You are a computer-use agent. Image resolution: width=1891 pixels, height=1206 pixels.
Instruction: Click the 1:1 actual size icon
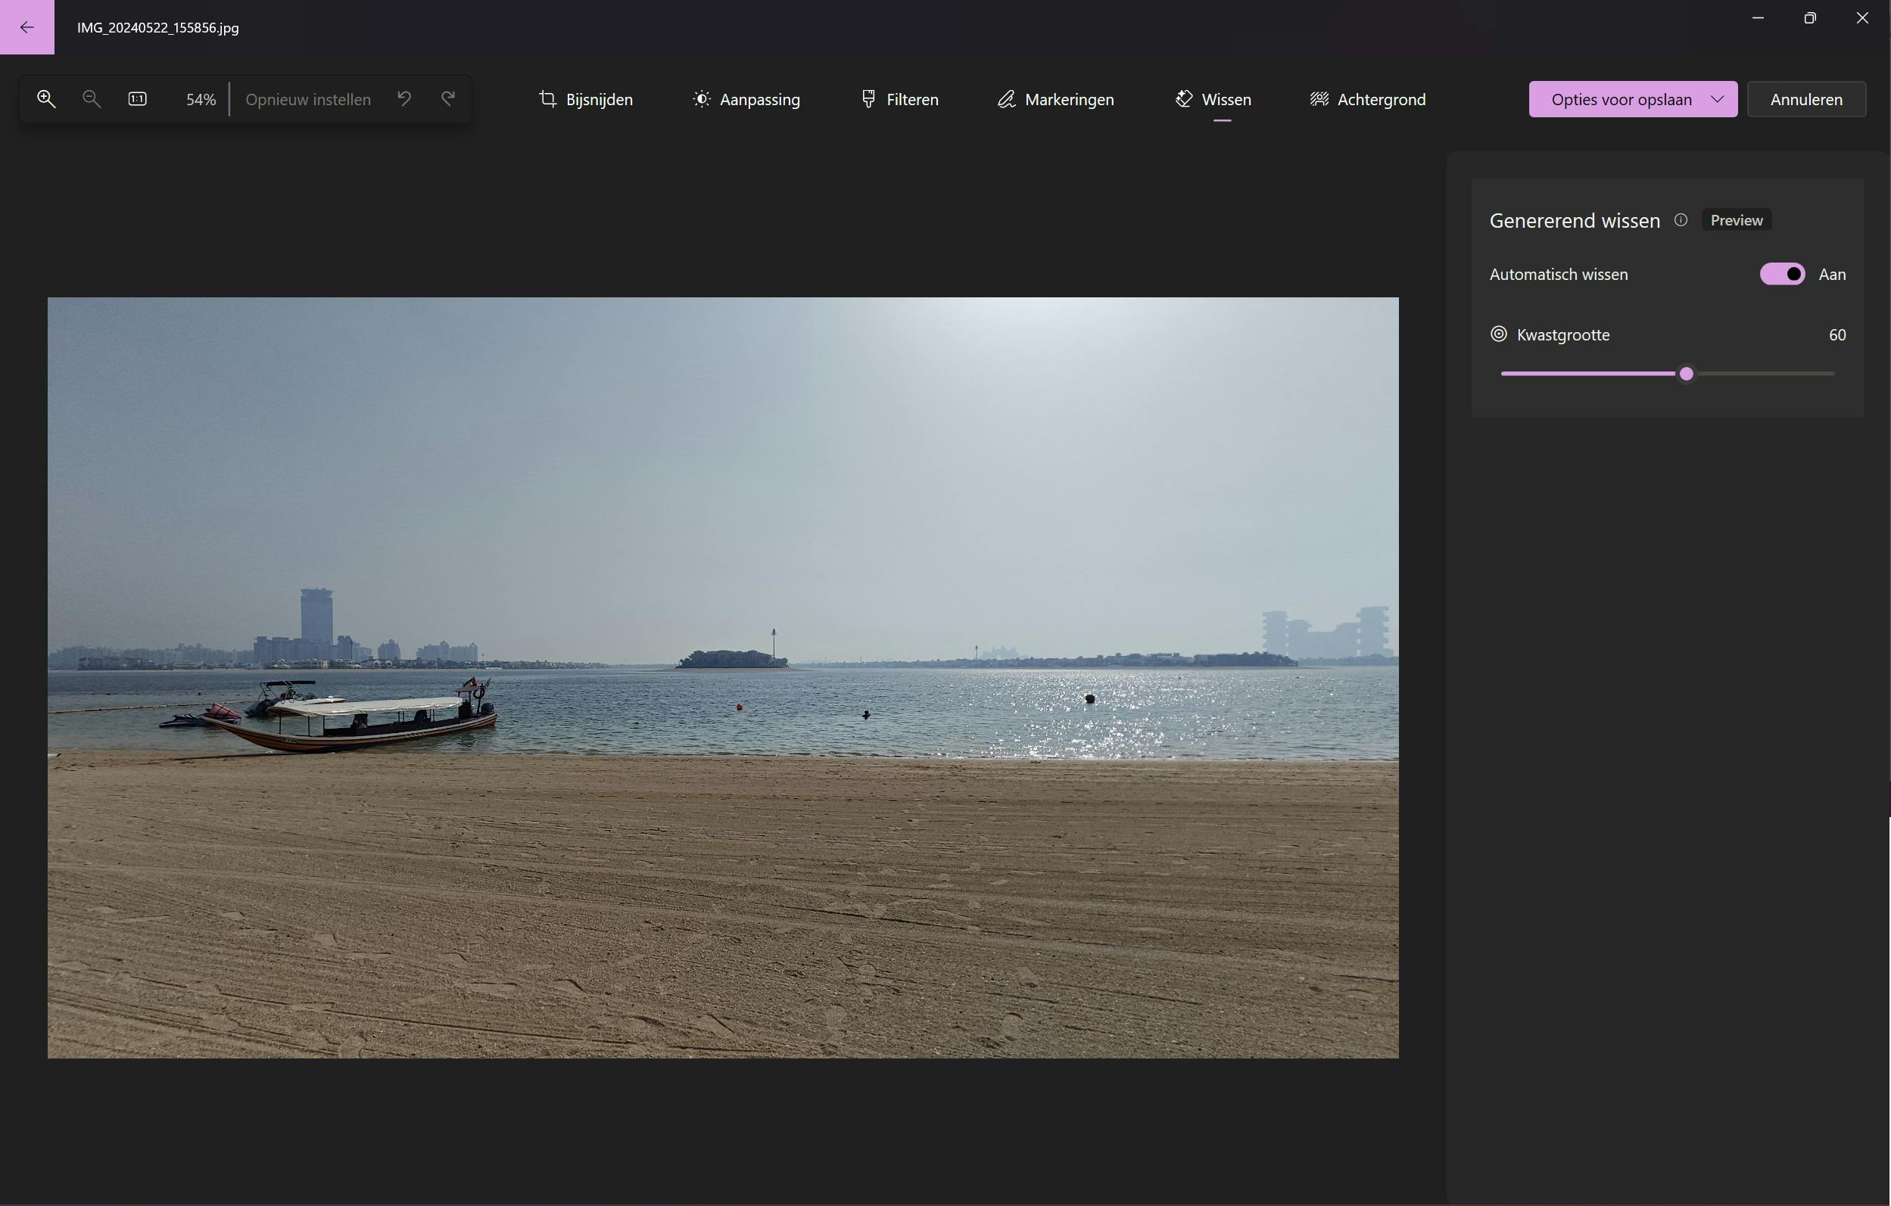tap(138, 99)
